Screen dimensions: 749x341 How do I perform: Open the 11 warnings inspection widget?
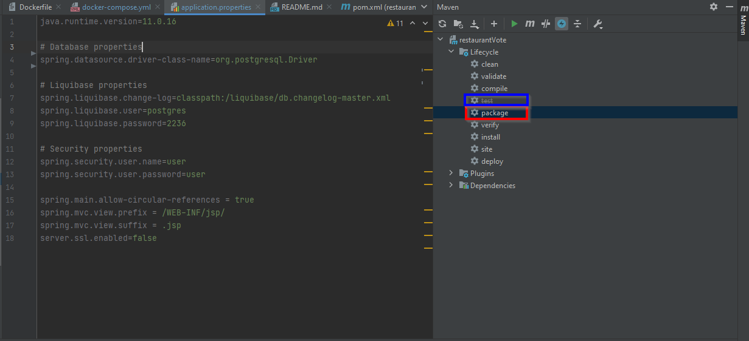coord(395,23)
